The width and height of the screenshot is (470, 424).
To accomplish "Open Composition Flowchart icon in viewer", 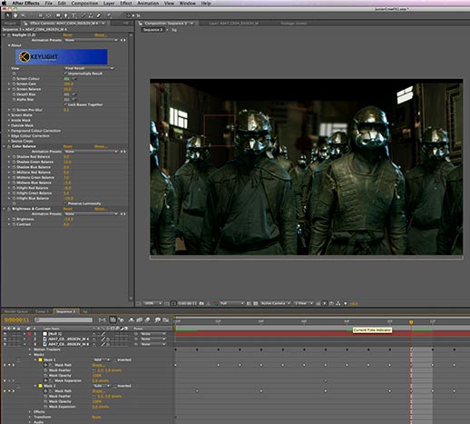I will 338,303.
